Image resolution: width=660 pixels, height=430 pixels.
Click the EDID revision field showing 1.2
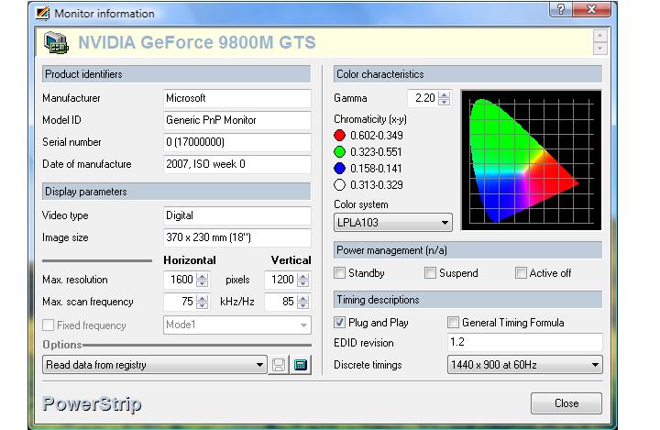click(525, 342)
